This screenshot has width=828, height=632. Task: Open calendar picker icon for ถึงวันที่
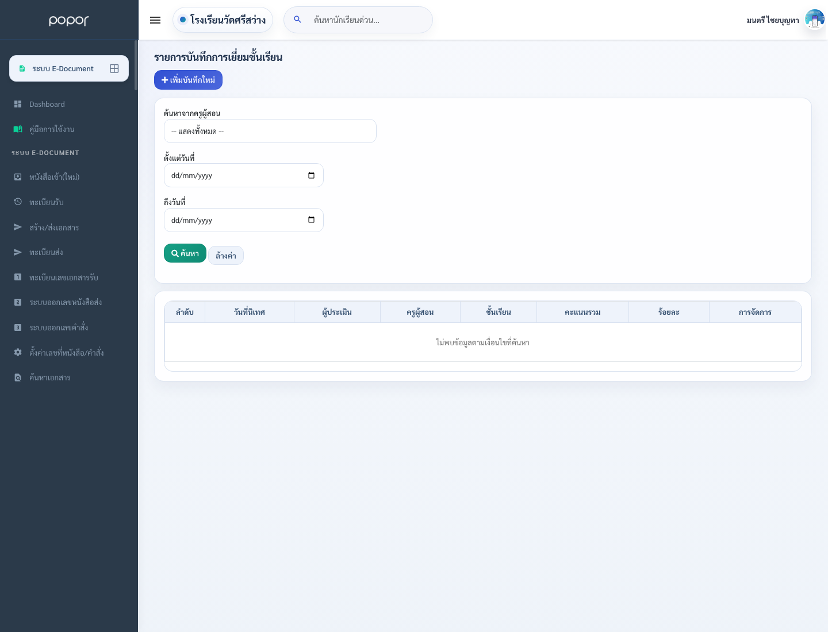point(311,220)
